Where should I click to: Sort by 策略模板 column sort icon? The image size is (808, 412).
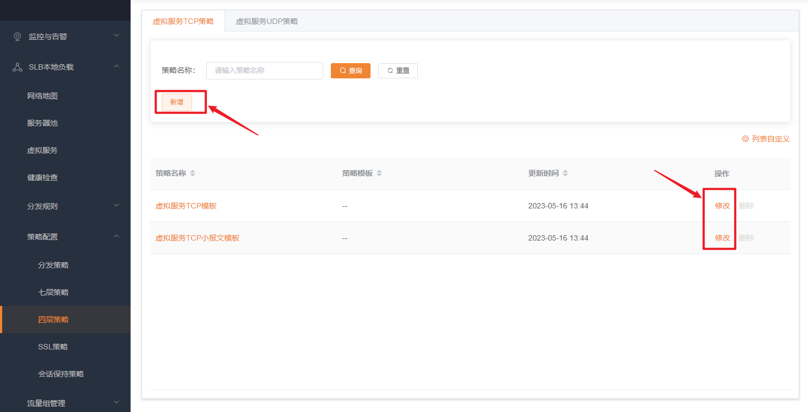click(379, 173)
